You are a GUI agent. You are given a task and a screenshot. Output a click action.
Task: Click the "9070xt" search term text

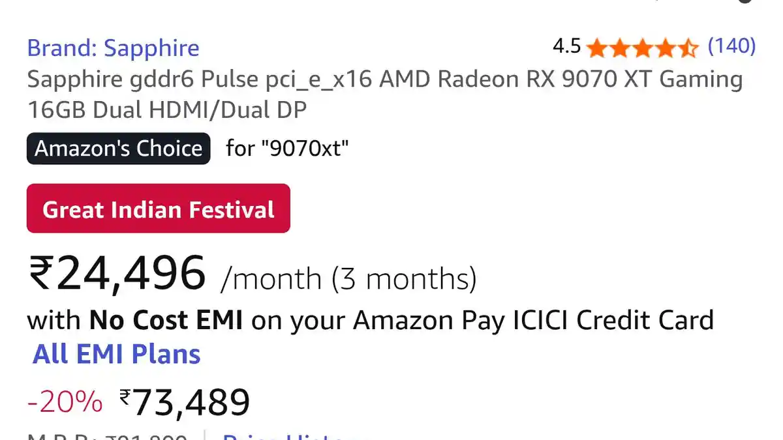pos(305,149)
